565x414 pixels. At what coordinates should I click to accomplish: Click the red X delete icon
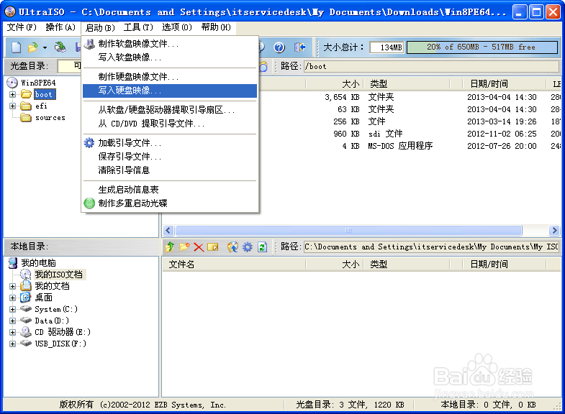point(199,247)
